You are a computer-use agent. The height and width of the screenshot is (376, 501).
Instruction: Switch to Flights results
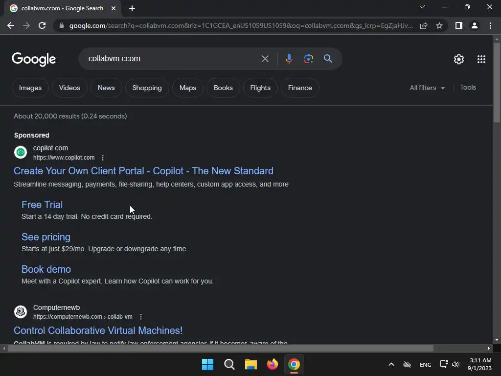[x=260, y=88]
